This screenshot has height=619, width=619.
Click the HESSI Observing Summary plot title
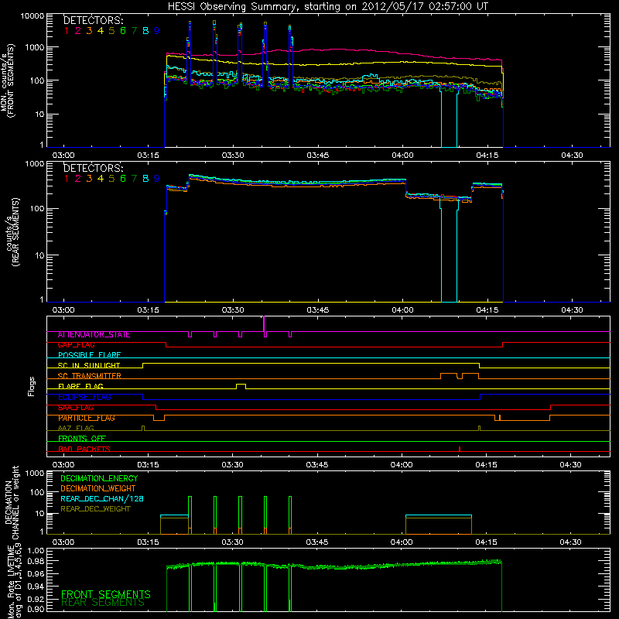pyautogui.click(x=327, y=7)
